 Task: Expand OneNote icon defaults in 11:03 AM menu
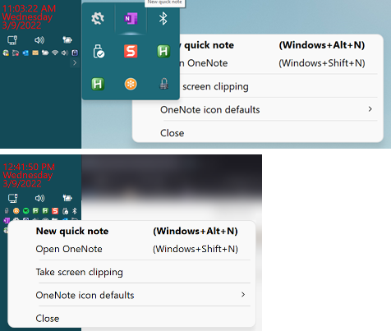click(257, 109)
